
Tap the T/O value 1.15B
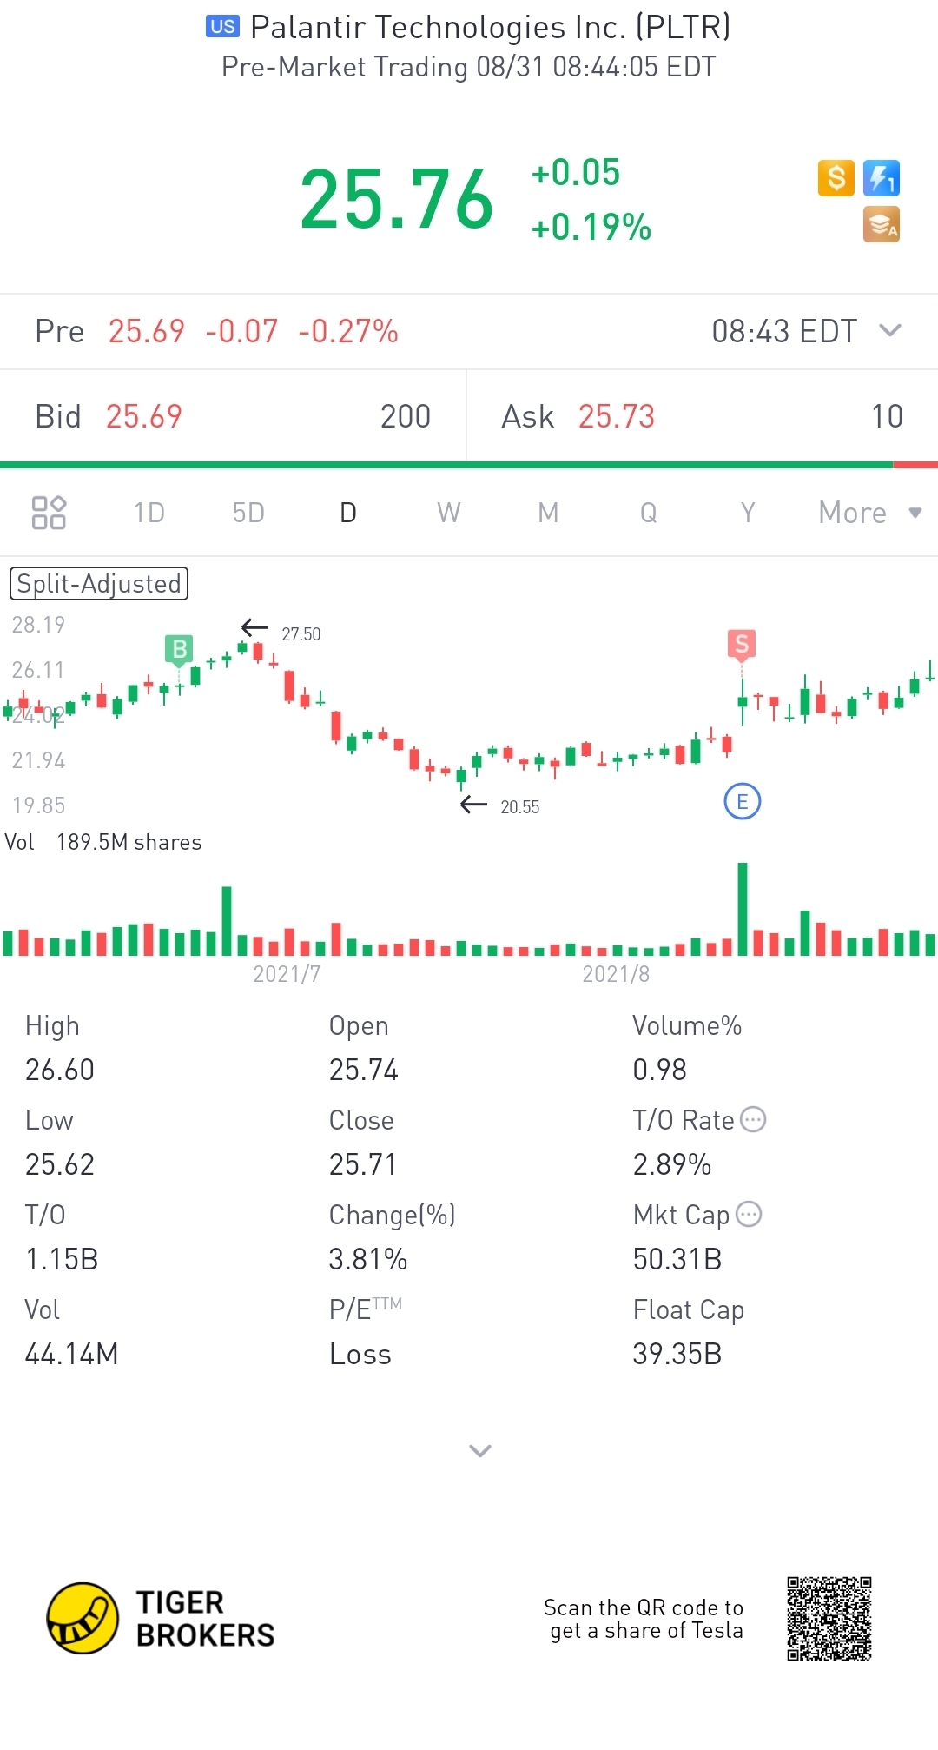[x=62, y=1259]
